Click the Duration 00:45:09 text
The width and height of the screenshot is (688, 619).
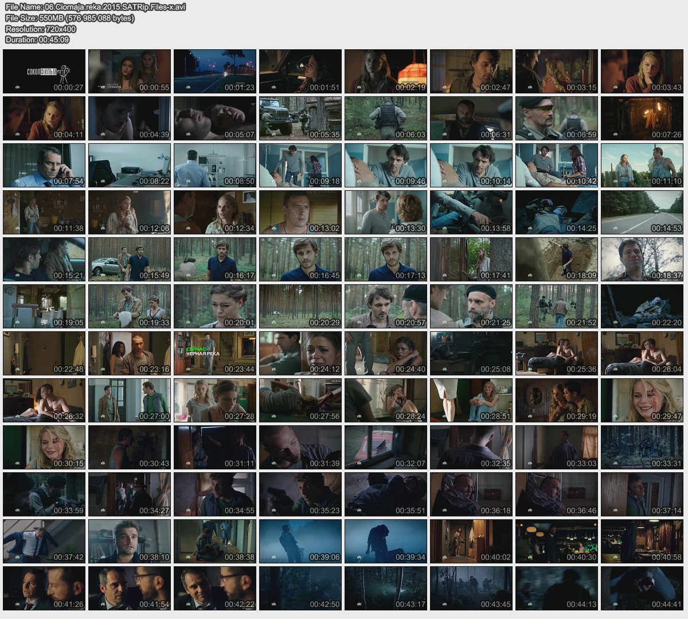[x=37, y=40]
